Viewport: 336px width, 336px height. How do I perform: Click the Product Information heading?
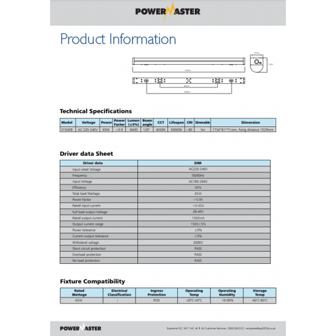(x=118, y=39)
